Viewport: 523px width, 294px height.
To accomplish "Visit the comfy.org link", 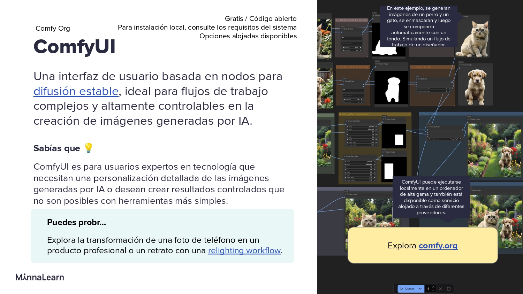I will [438, 246].
